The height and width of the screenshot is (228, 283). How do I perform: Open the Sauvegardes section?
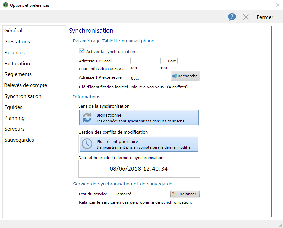click(19, 140)
